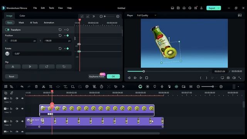Toggle the Position keyframe diamond

(x=68, y=36)
